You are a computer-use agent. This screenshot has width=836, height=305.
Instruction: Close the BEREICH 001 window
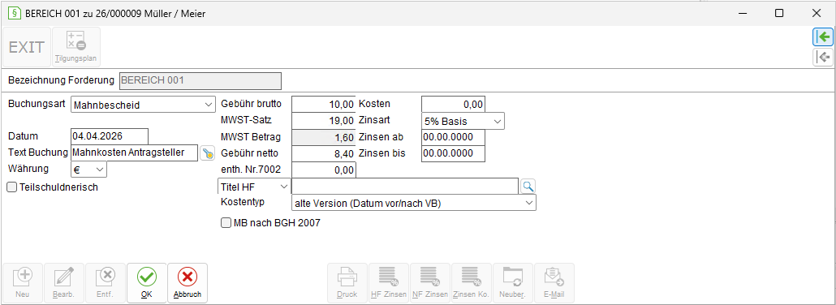point(817,13)
